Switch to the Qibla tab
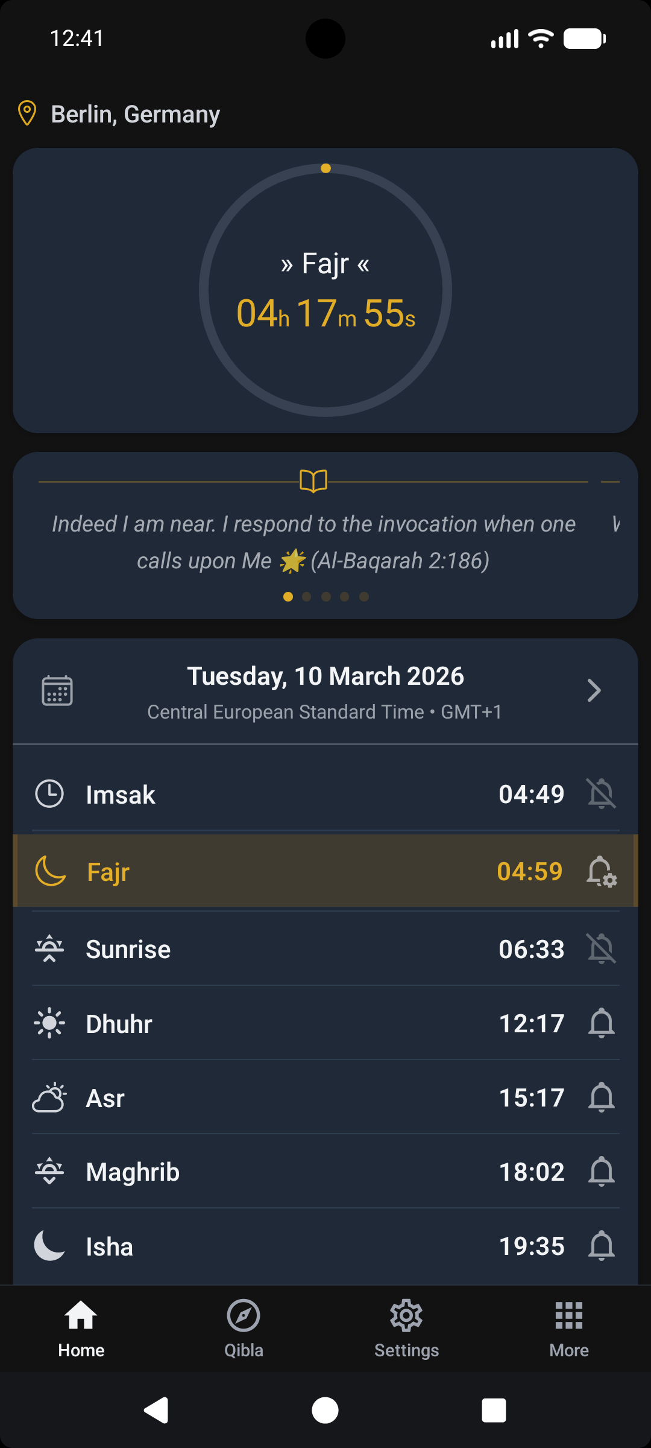Viewport: 651px width, 1448px height. (x=244, y=1327)
